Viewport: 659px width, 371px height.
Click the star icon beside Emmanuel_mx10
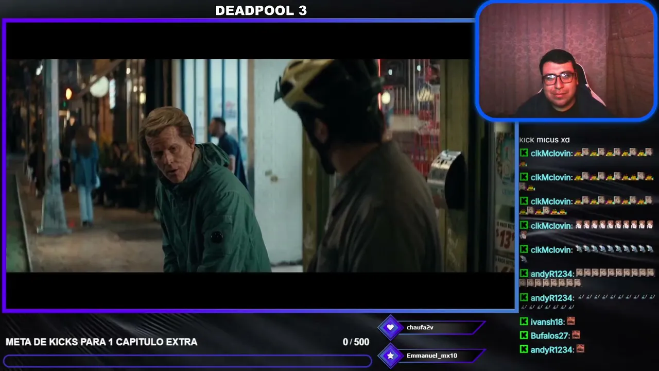390,356
